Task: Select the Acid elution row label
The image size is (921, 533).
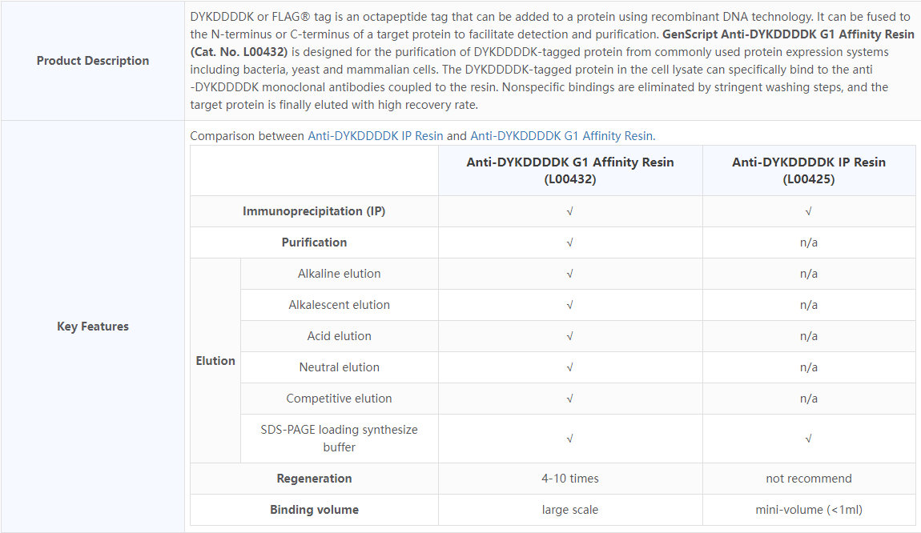Action: pyautogui.click(x=340, y=336)
